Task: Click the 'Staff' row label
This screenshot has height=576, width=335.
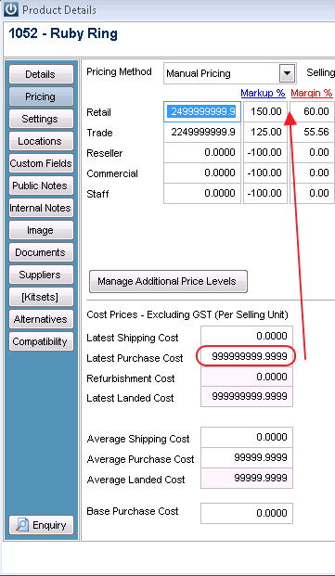Action: click(x=97, y=194)
